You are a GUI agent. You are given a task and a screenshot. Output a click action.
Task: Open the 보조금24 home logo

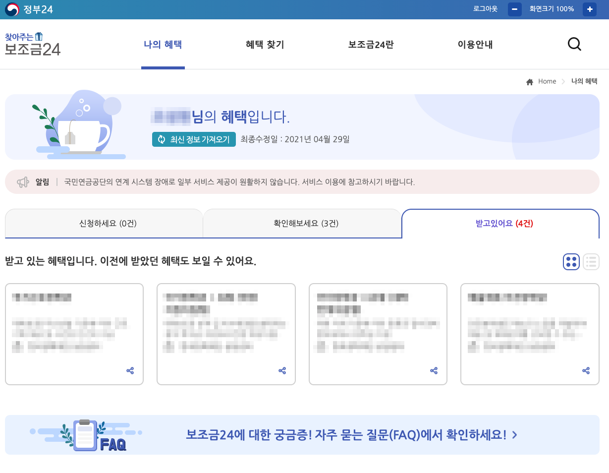tap(33, 44)
